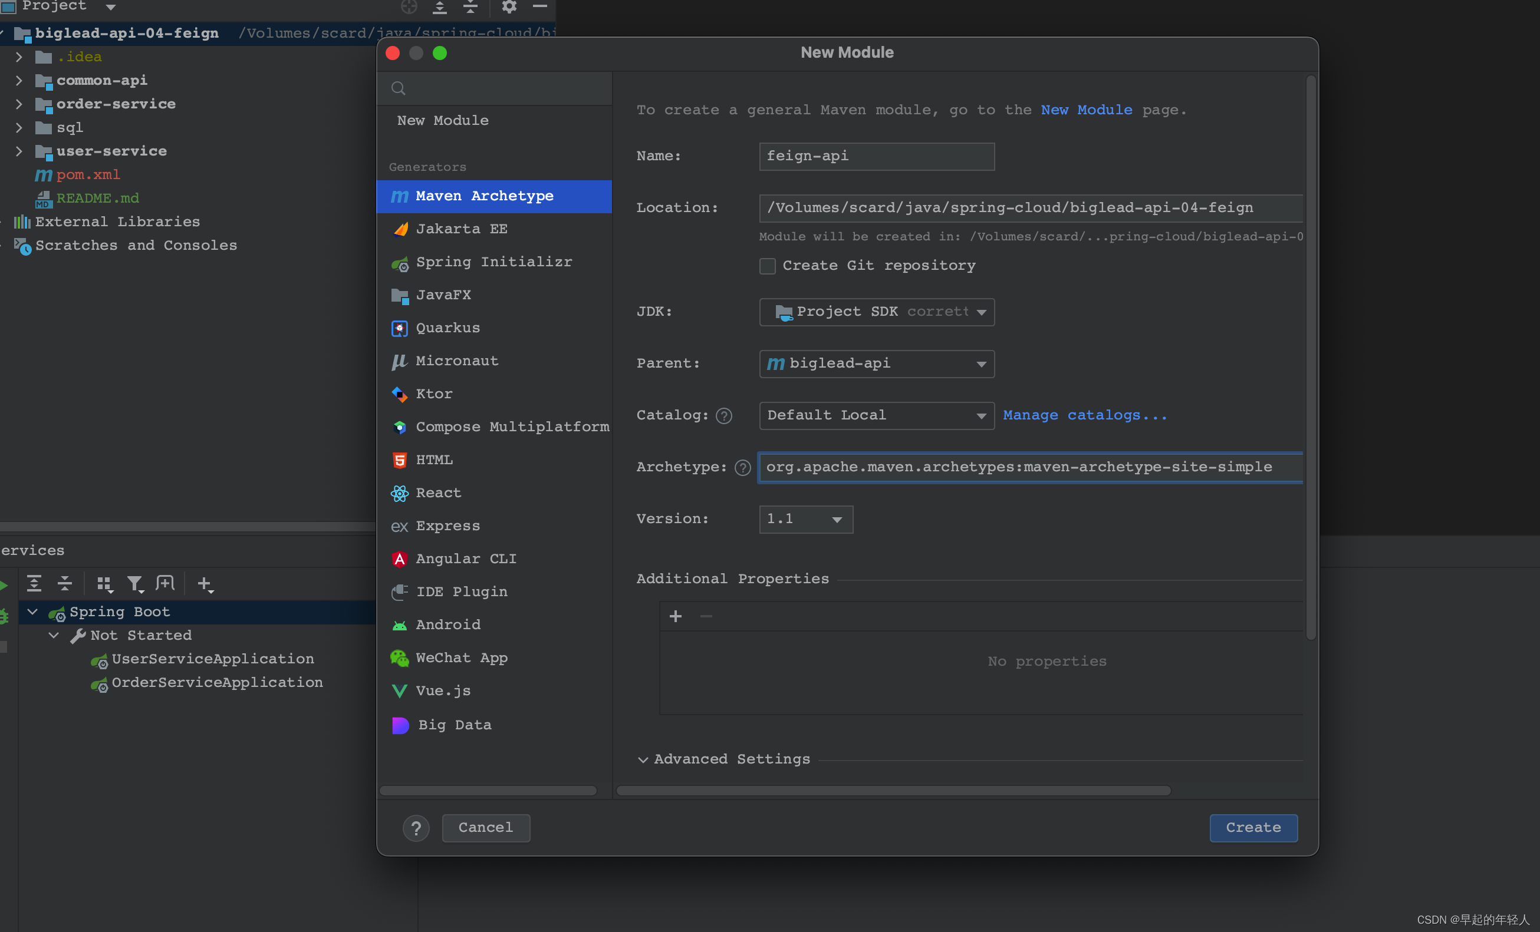Click the Archetype input field

pos(1031,467)
